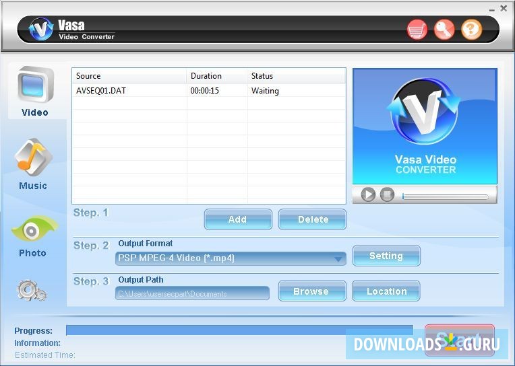Click the Vasa logo in header
Viewport: 515px width, 366px height.
(40, 29)
